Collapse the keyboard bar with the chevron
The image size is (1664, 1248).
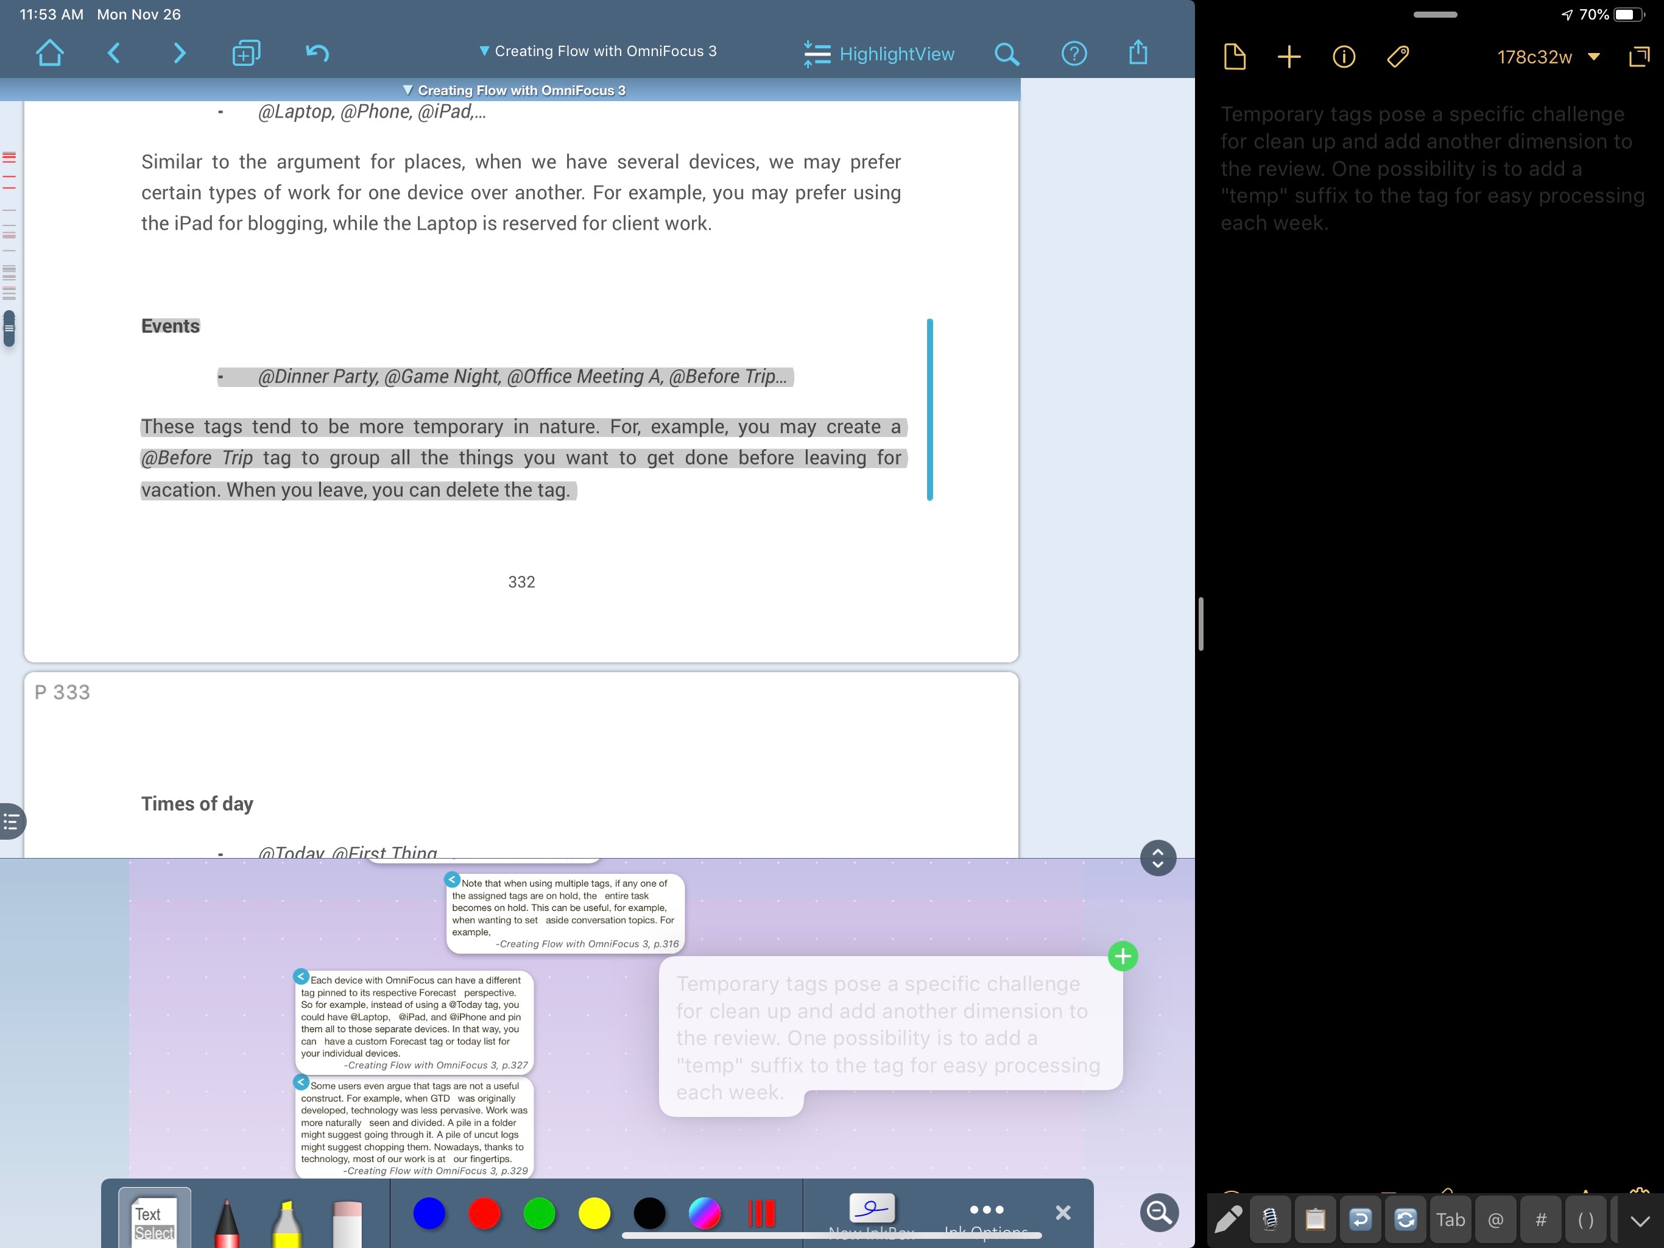[1640, 1221]
